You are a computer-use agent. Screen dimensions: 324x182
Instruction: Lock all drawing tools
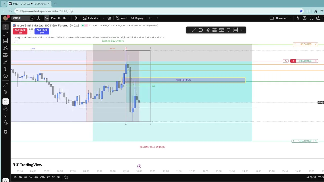tap(6, 116)
